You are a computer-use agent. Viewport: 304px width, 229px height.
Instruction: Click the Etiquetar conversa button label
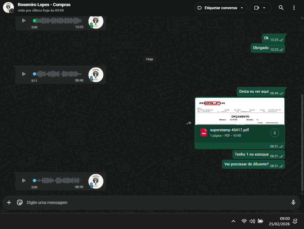pos(221,8)
